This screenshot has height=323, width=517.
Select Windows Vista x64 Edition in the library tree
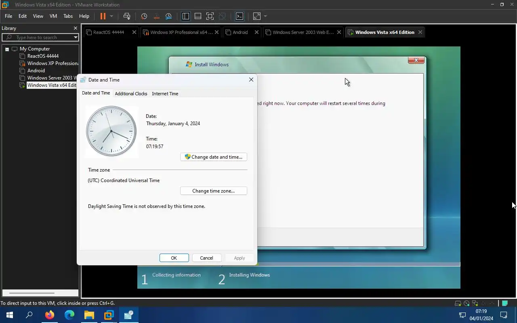[53, 85]
